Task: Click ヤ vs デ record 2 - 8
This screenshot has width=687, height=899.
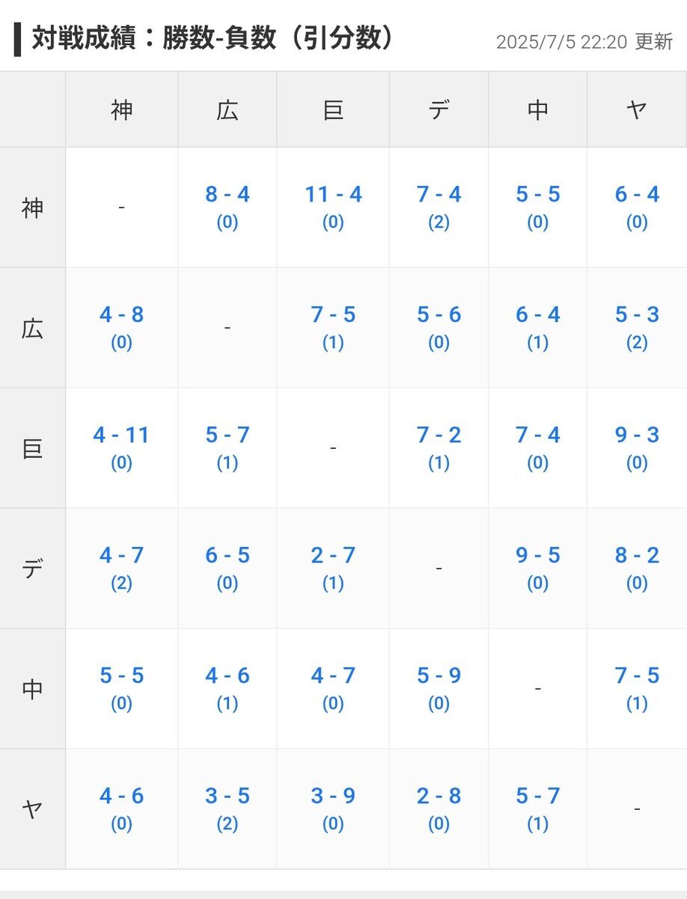Action: (x=439, y=796)
